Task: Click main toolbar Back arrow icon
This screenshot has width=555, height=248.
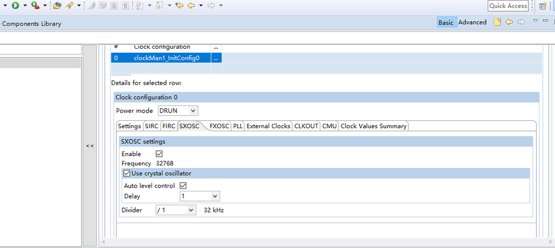Action: click(191, 6)
